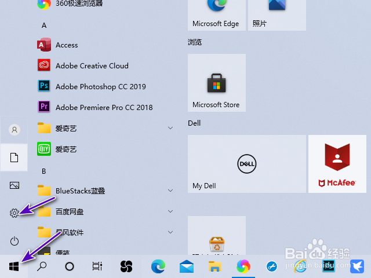Open Edge from the taskbar
The width and height of the screenshot is (371, 278).
point(158,266)
